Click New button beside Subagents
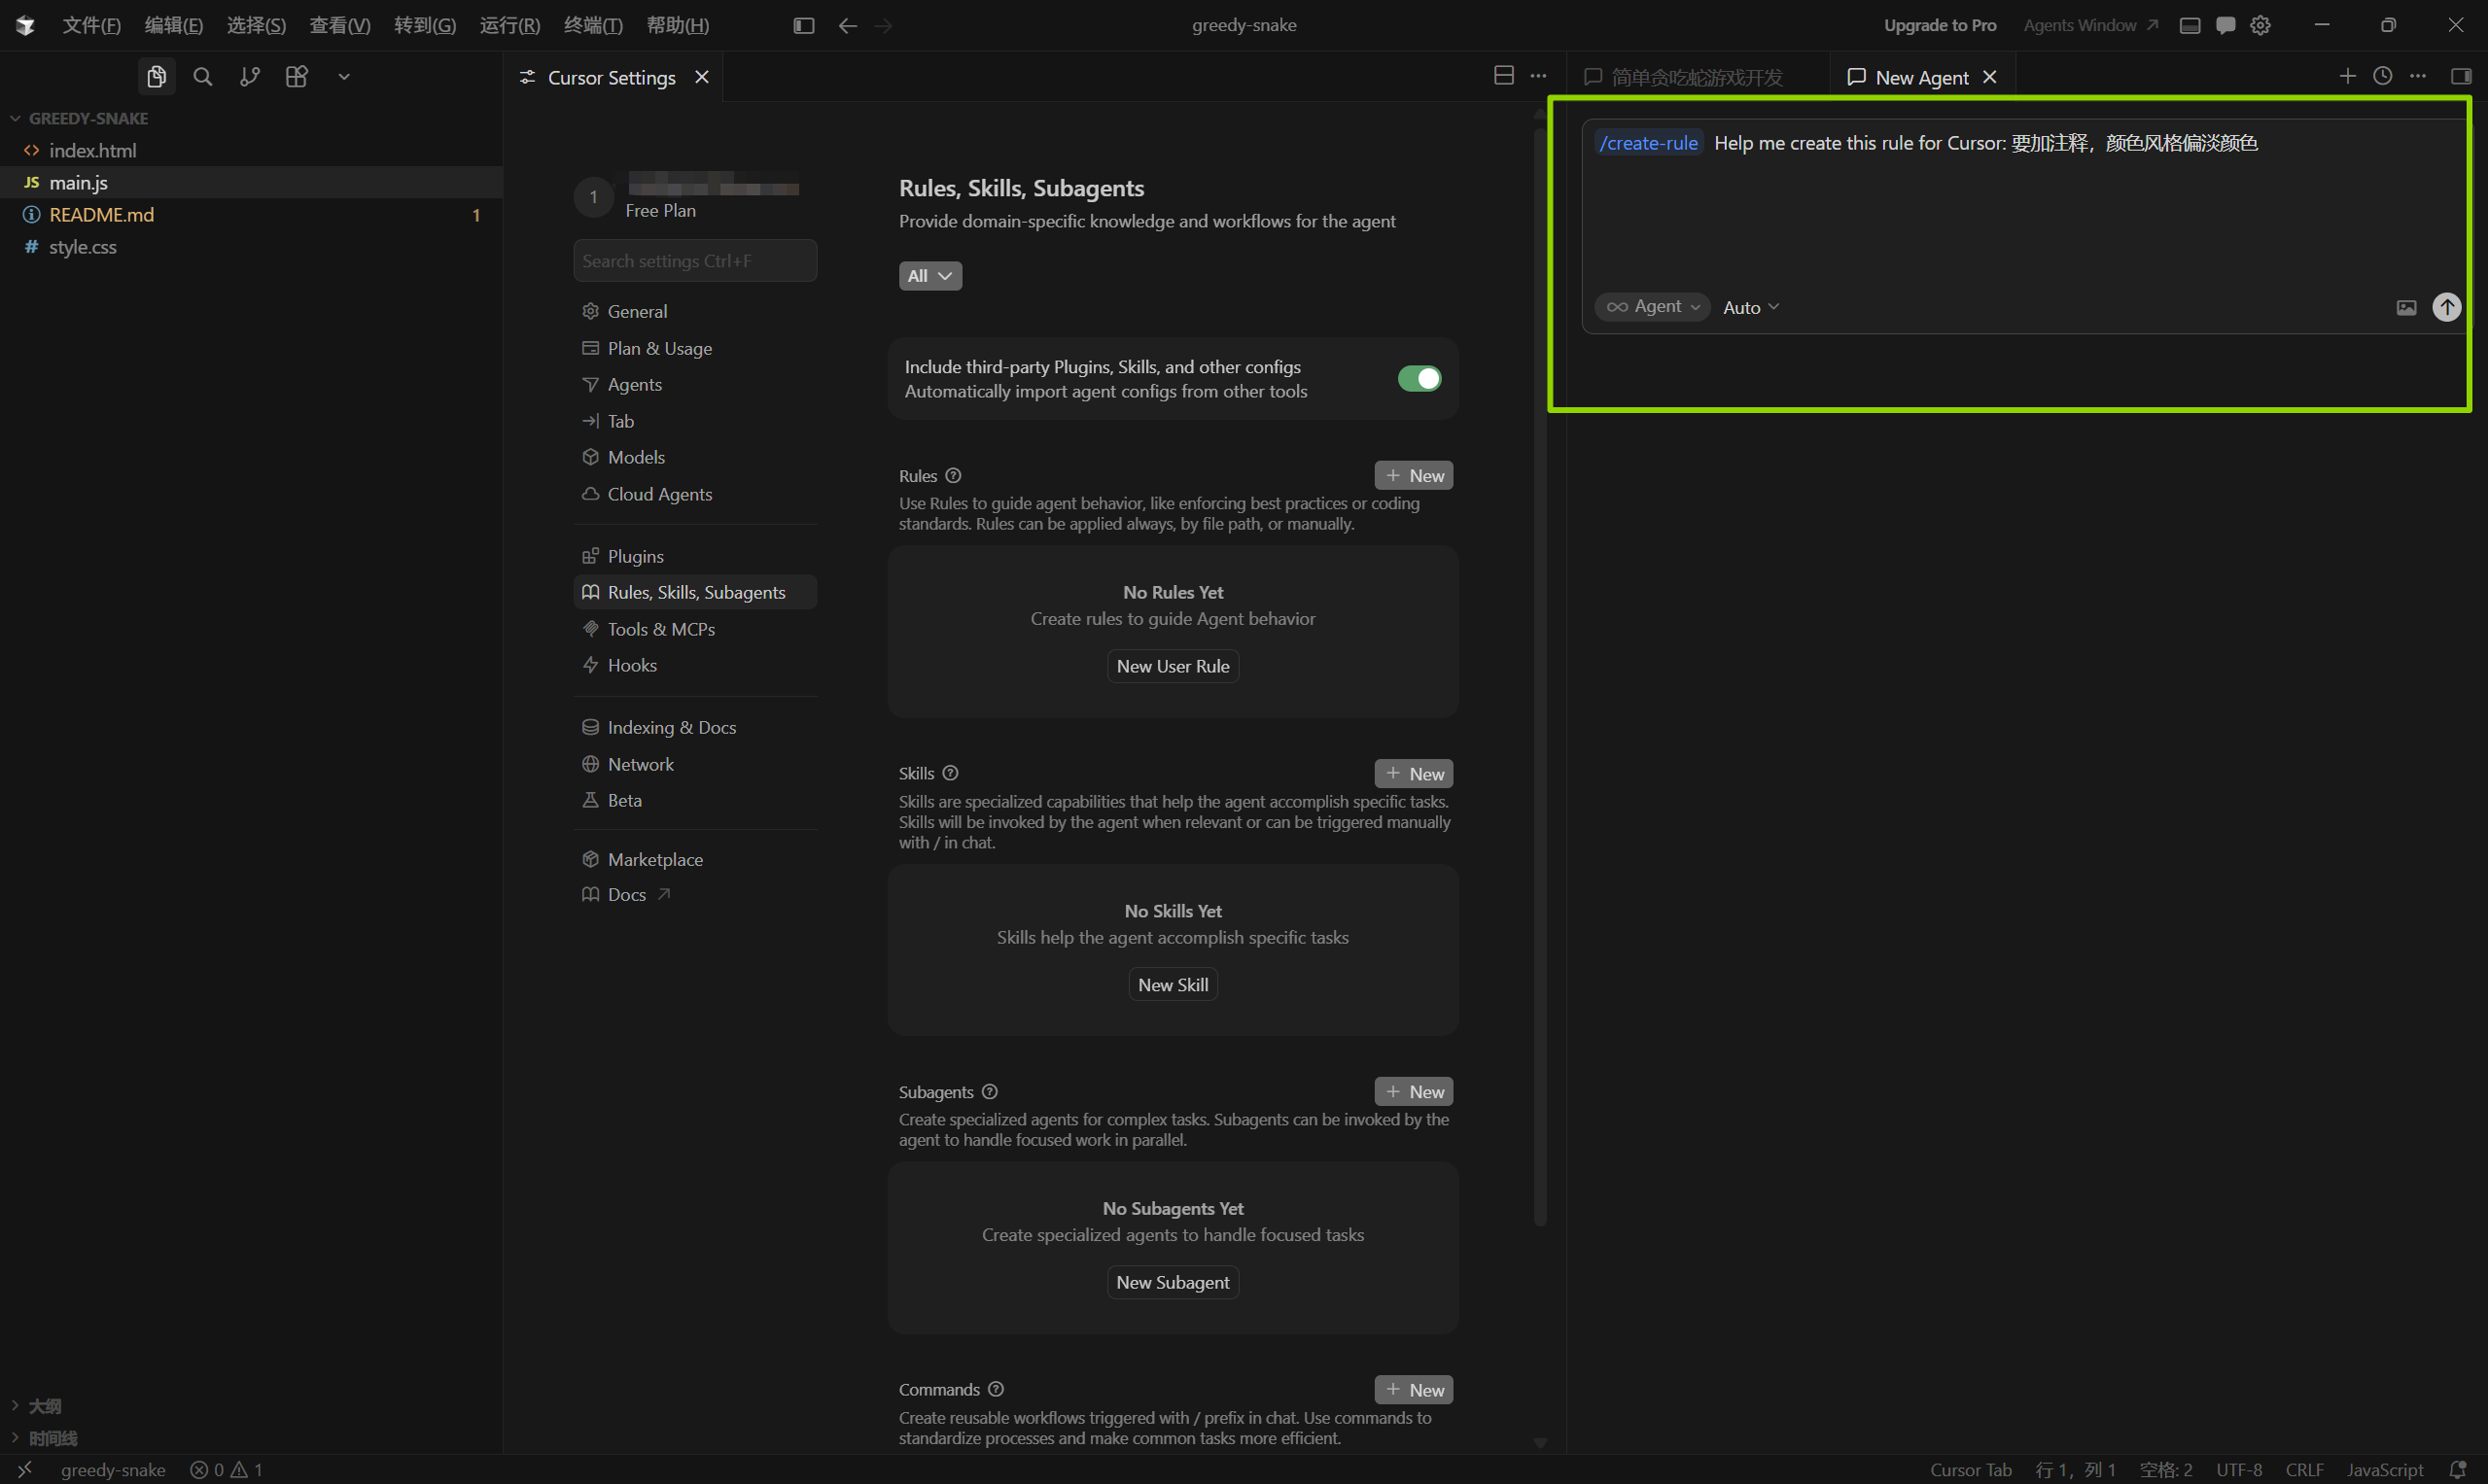 pyautogui.click(x=1414, y=1091)
